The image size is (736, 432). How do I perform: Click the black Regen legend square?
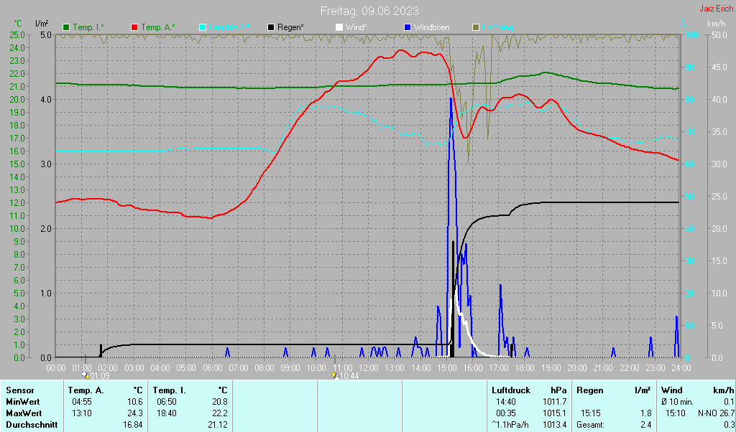271,28
